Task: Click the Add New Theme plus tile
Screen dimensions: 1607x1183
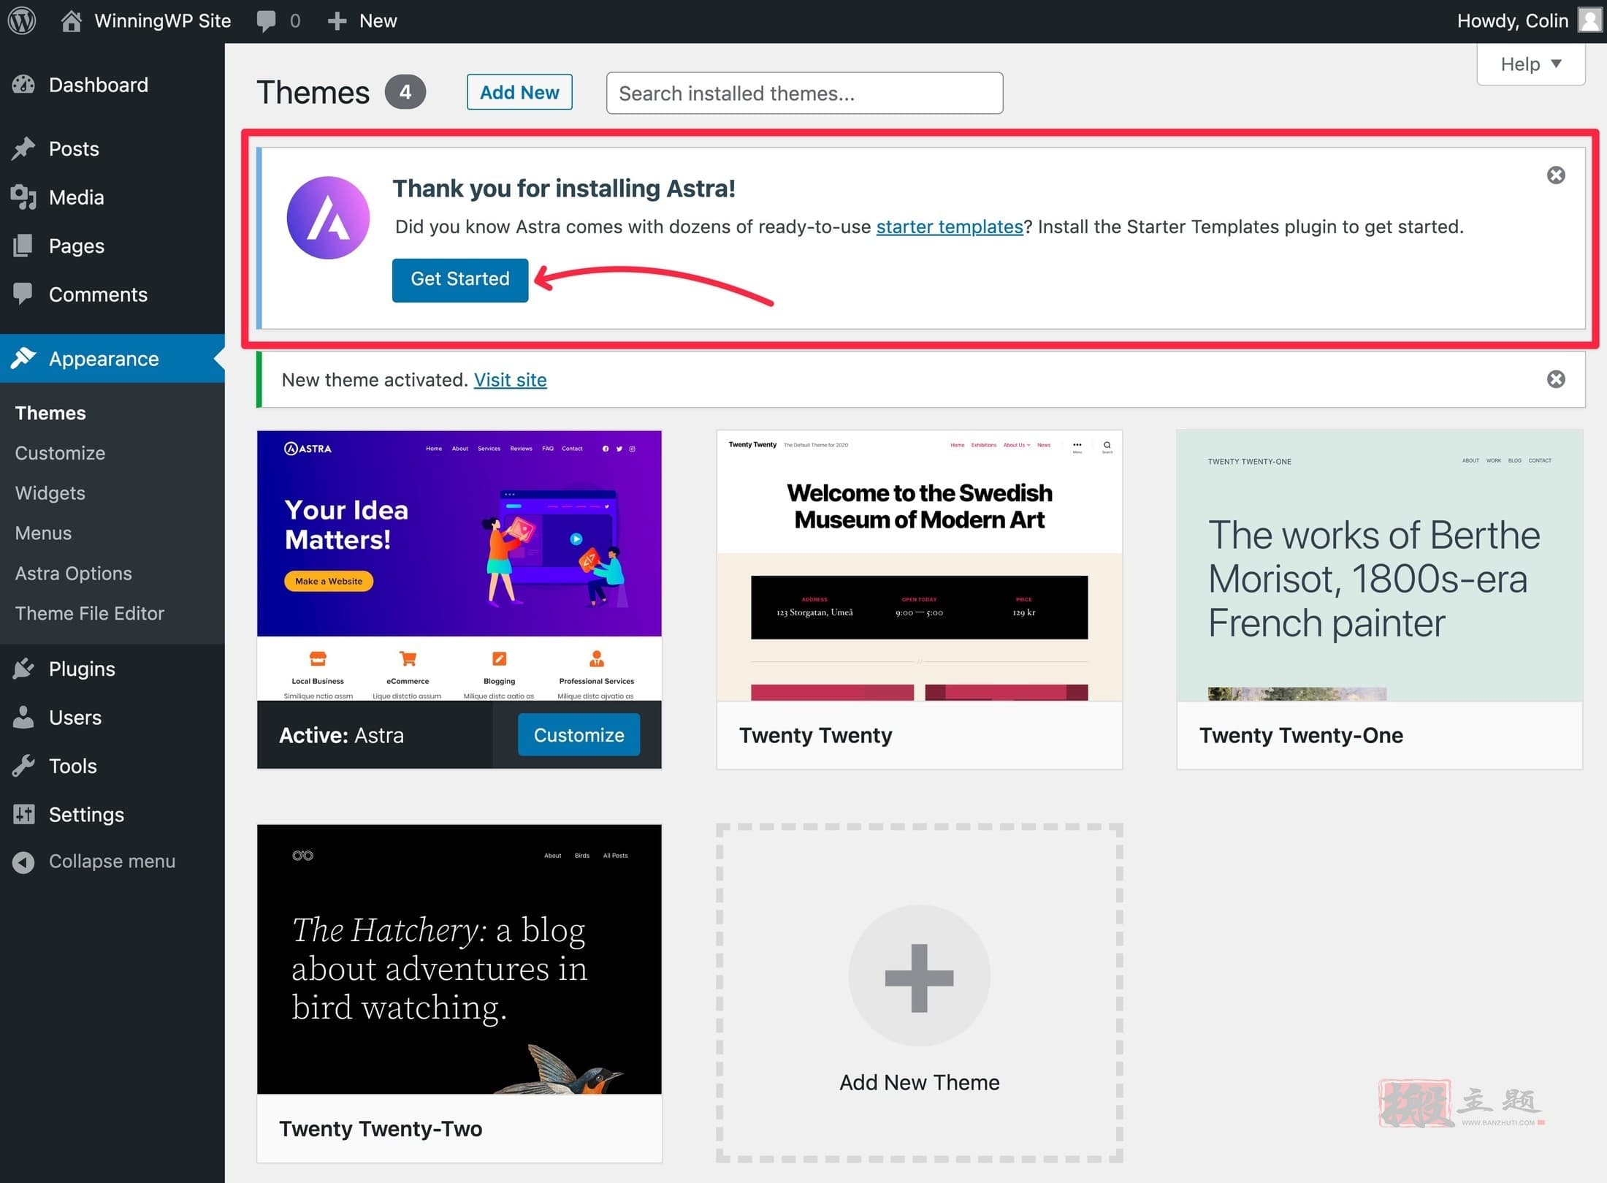Action: pyautogui.click(x=920, y=993)
